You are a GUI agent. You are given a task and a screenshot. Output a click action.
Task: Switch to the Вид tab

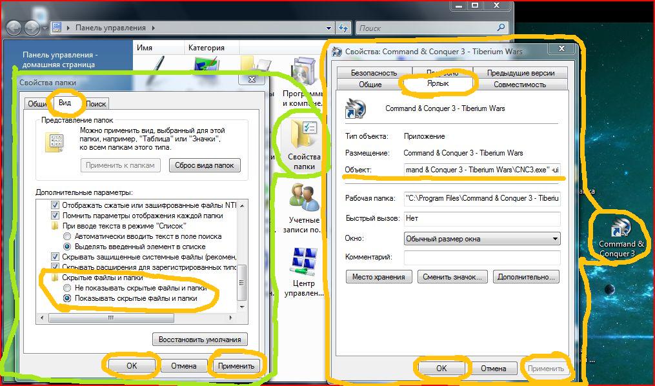tap(65, 103)
